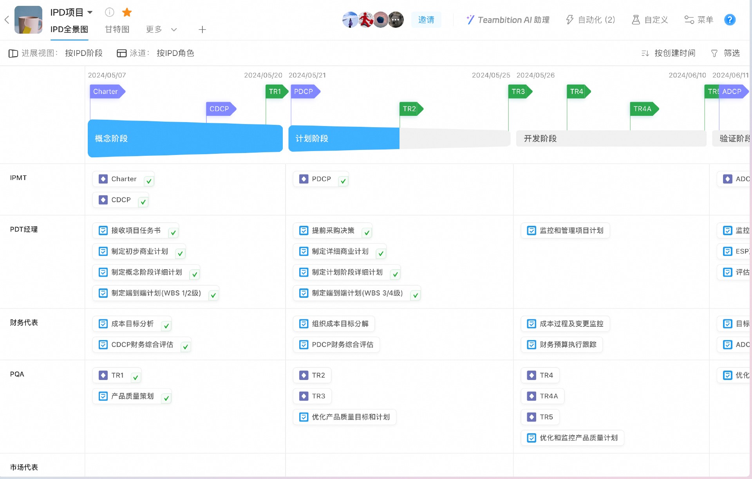Click the PDCP milestone flag on timeline

coord(305,92)
